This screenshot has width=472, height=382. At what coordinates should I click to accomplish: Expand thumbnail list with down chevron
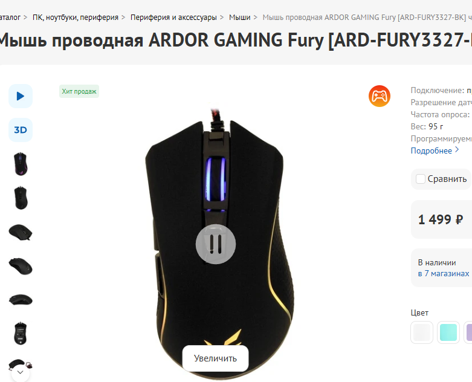(x=21, y=373)
